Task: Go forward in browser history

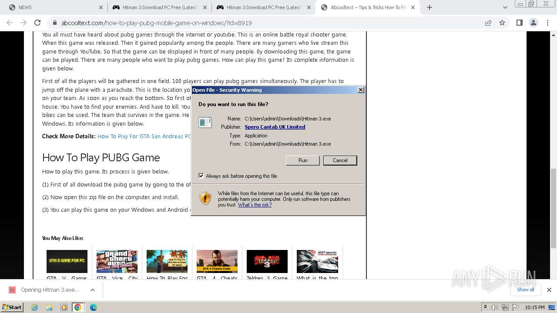Action: 24,23
